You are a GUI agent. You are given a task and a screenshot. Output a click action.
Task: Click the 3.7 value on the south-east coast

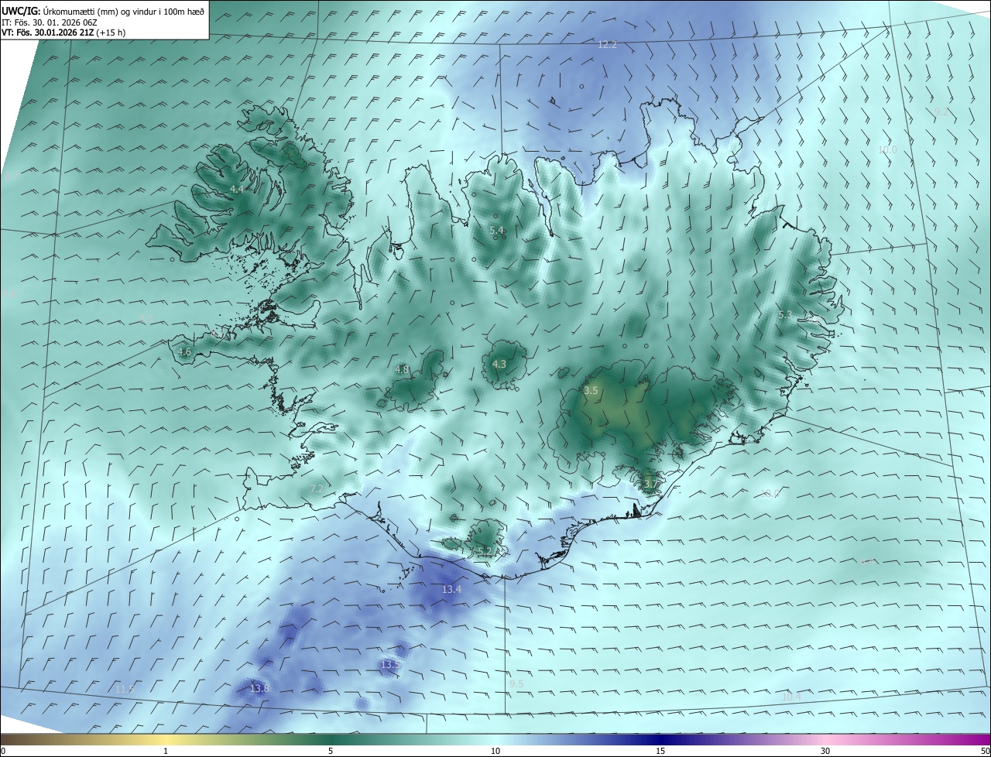point(650,485)
